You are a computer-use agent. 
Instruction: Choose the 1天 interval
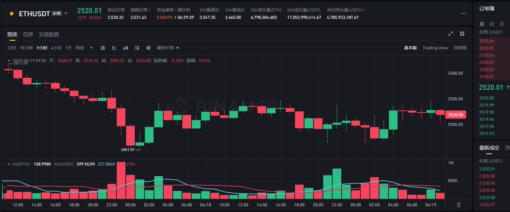68,48
